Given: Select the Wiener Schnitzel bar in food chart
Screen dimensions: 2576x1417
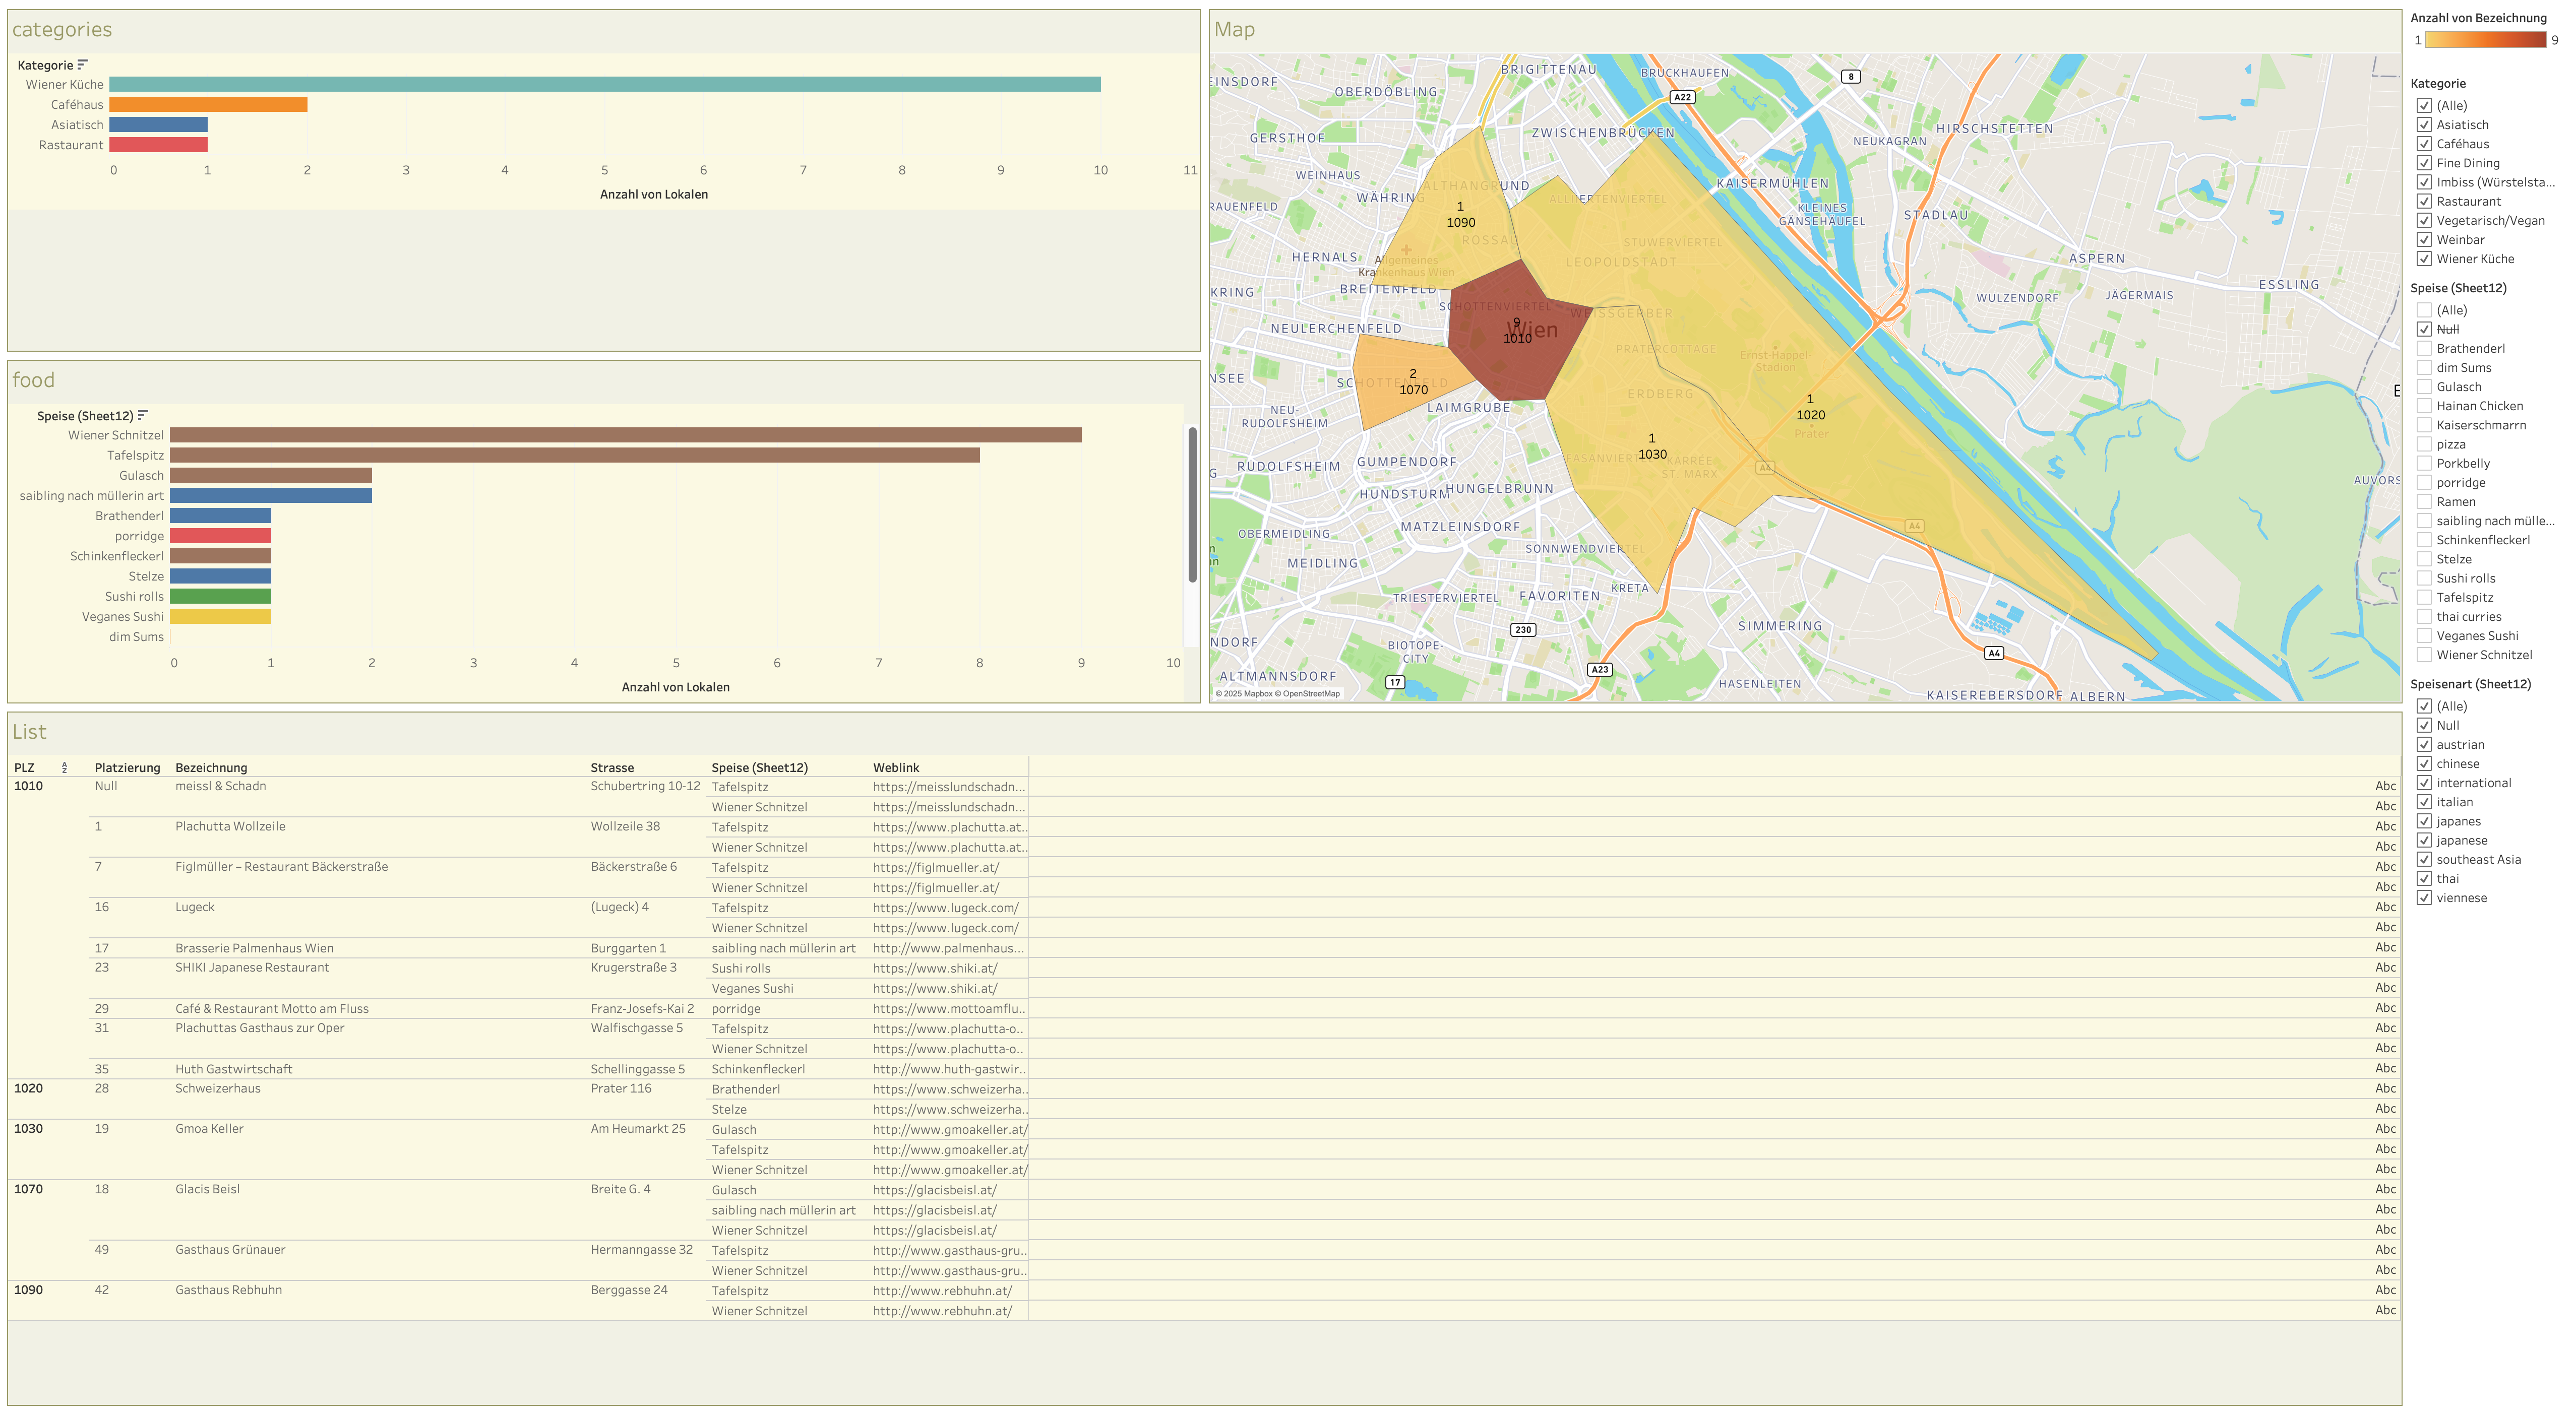Looking at the screenshot, I should (x=625, y=435).
